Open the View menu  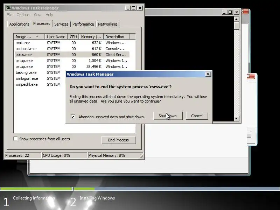coord(37,15)
